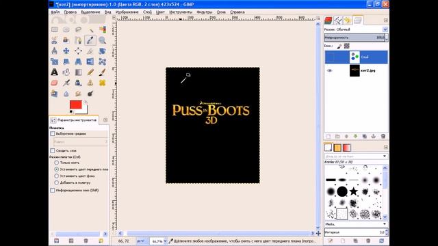
Task: Open the px units dropdown in status bar
Action: point(140,241)
